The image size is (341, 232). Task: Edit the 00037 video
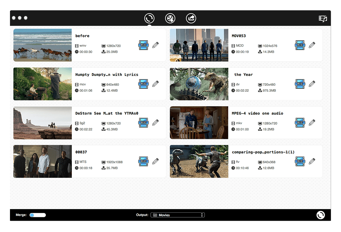click(155, 161)
